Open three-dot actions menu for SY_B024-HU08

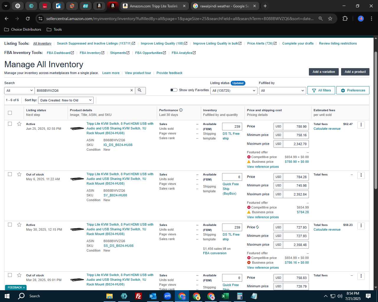[361, 175]
